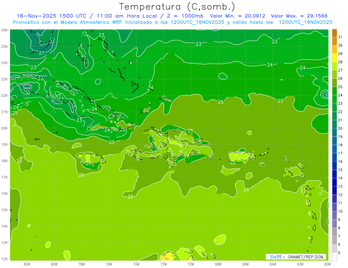Select "Valor Min. = 20.0912" text

(238, 16)
